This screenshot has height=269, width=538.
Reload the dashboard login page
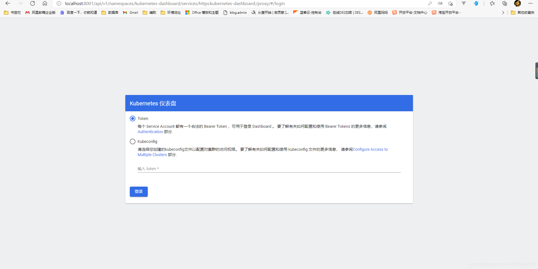pyautogui.click(x=33, y=3)
